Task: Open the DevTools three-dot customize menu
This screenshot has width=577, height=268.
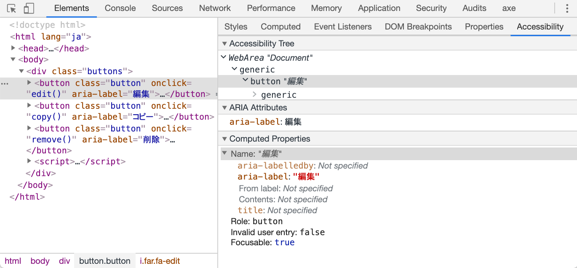Action: [567, 8]
